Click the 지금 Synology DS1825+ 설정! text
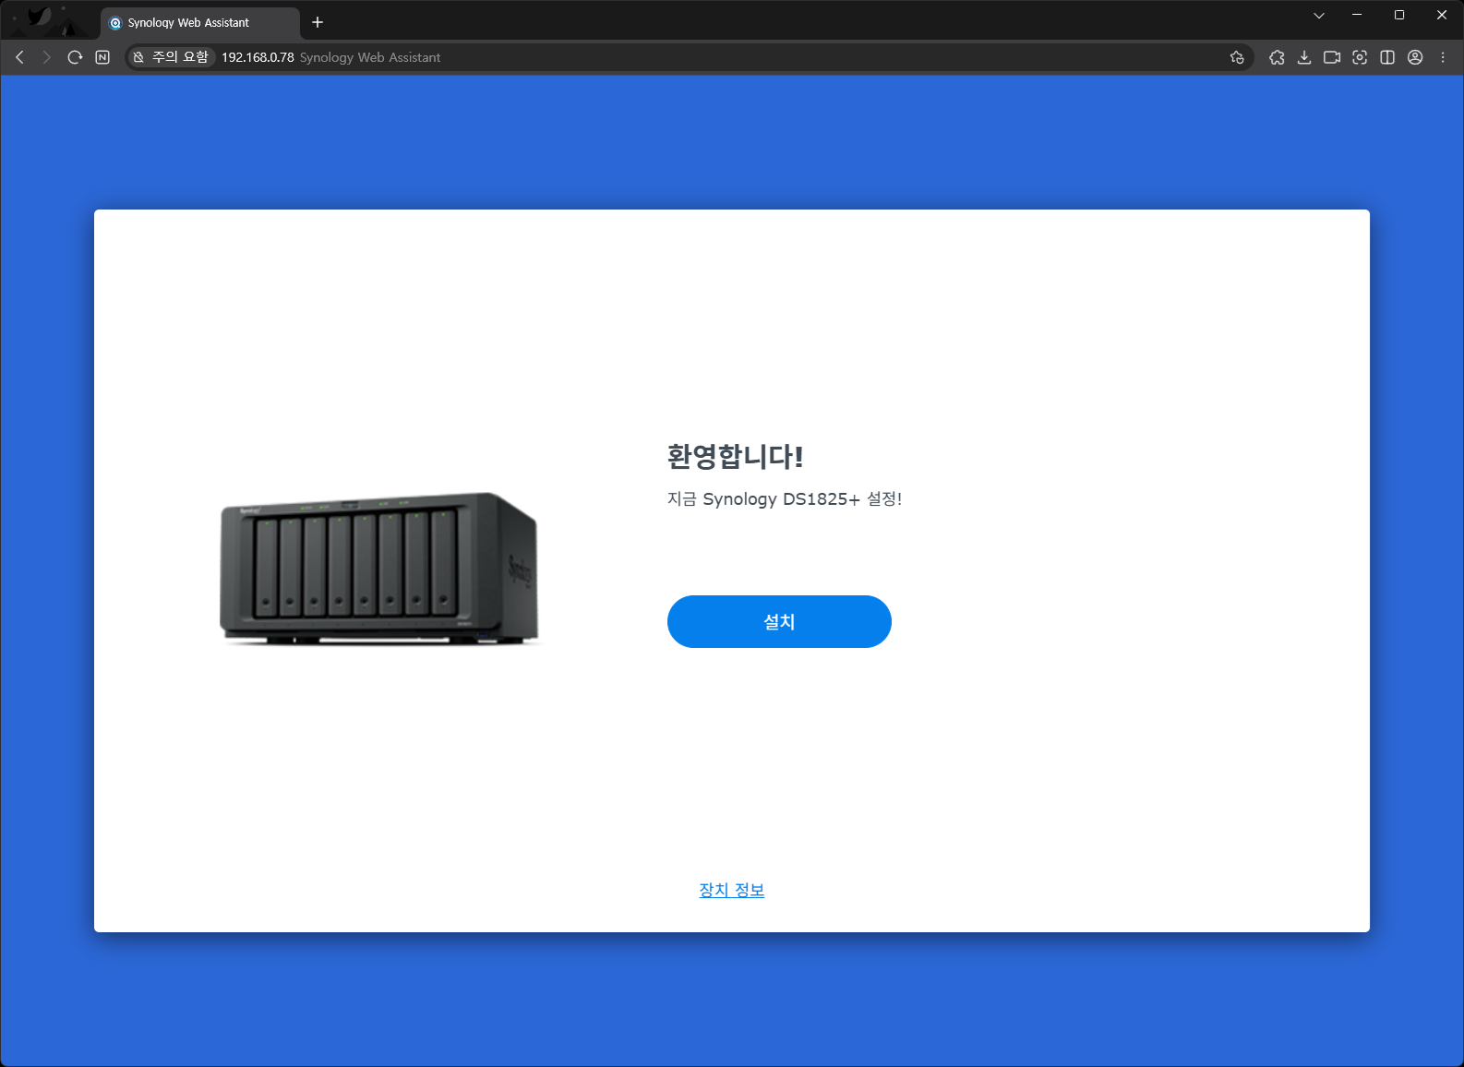 coord(785,499)
